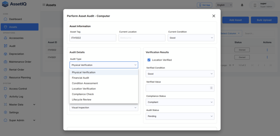Toggle the hamburger menu icon beside Assets

pos(44,5)
